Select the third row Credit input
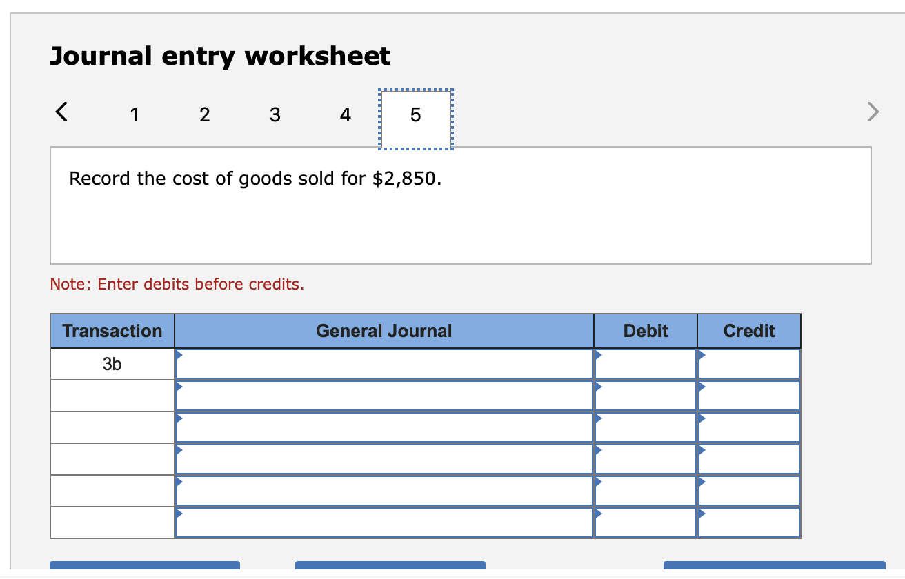The height and width of the screenshot is (579, 905). [x=748, y=427]
